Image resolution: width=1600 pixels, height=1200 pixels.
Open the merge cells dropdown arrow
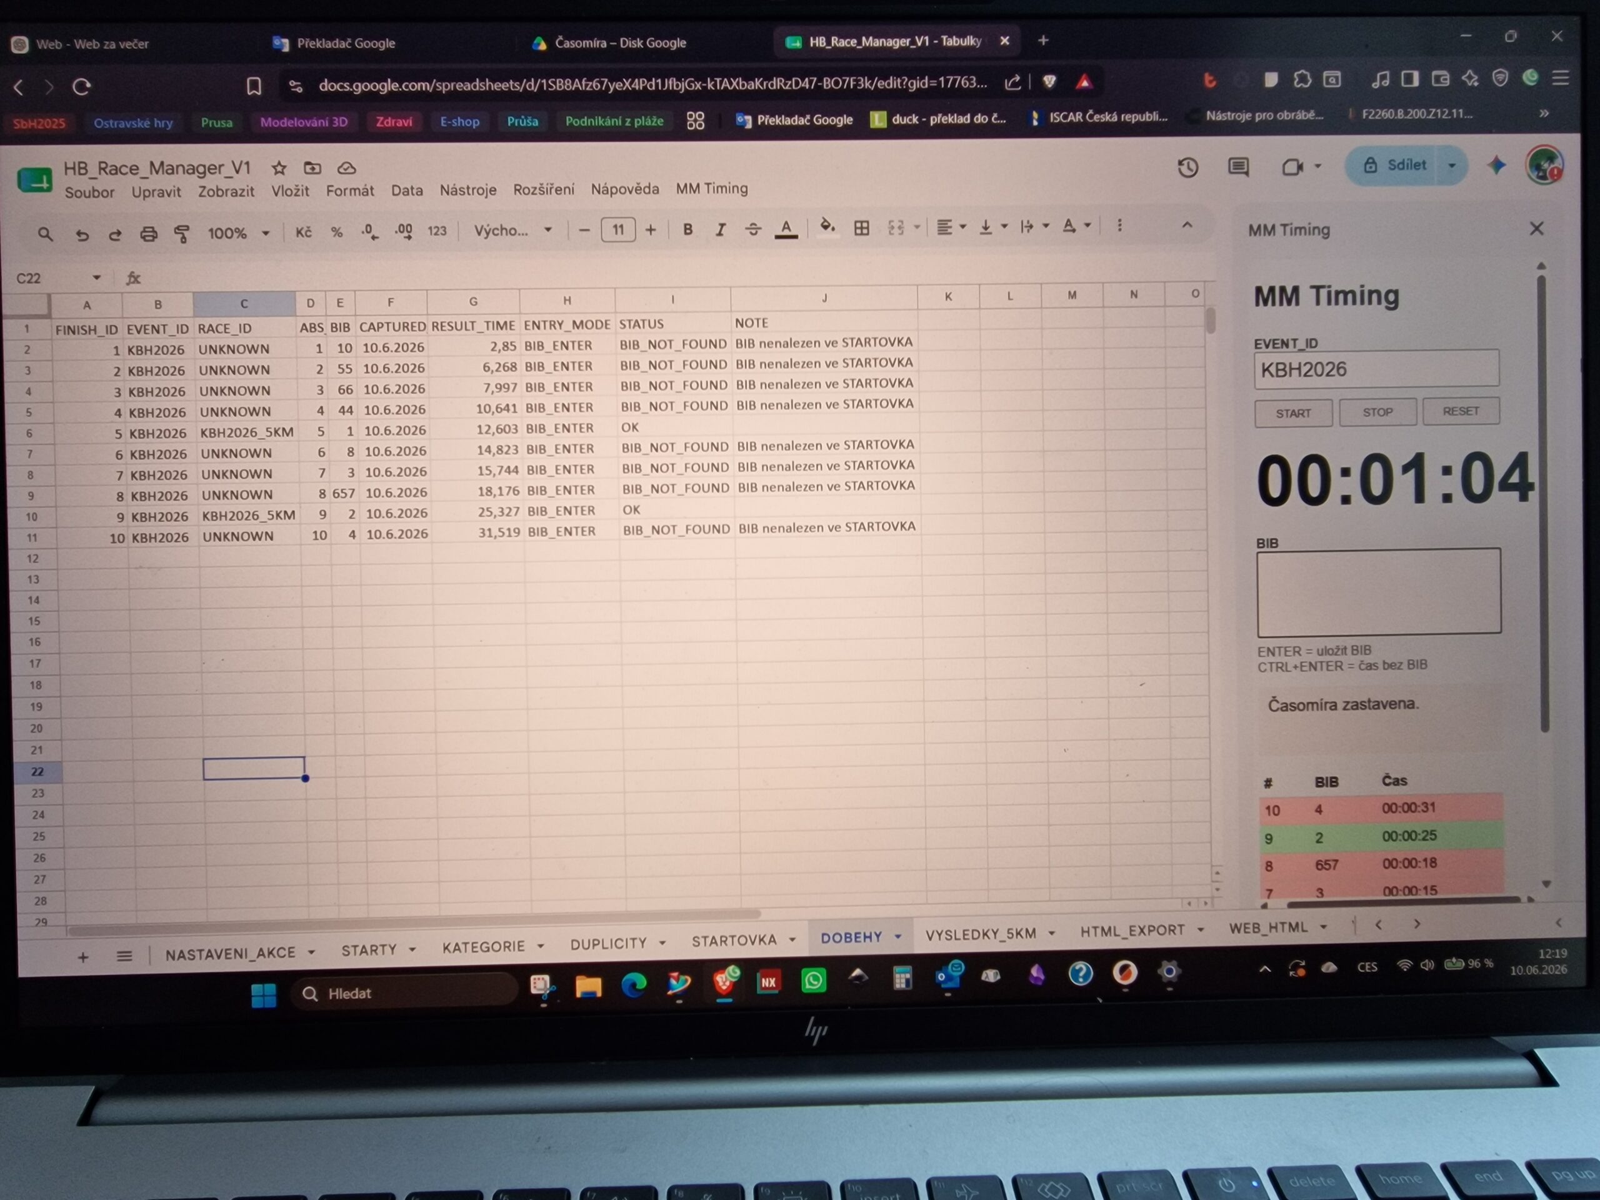click(917, 227)
